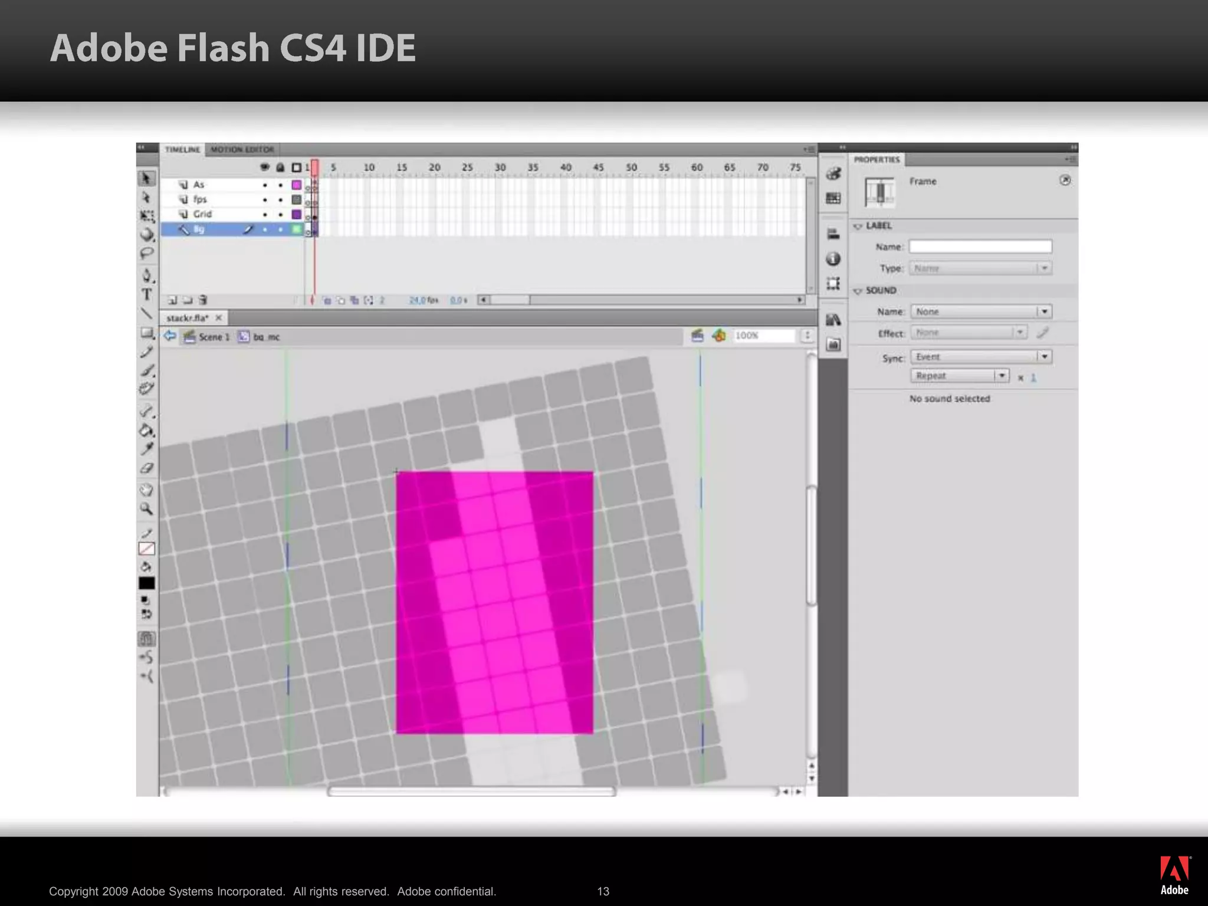Open the Color palette panel icon
1208x906 pixels.
(x=833, y=173)
